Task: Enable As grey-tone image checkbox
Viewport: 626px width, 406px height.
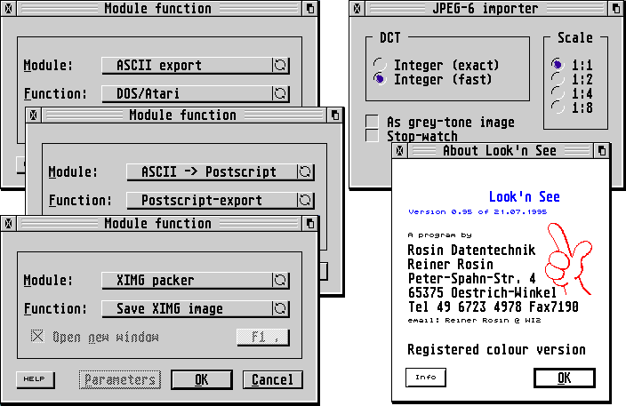Action: pyautogui.click(x=372, y=122)
